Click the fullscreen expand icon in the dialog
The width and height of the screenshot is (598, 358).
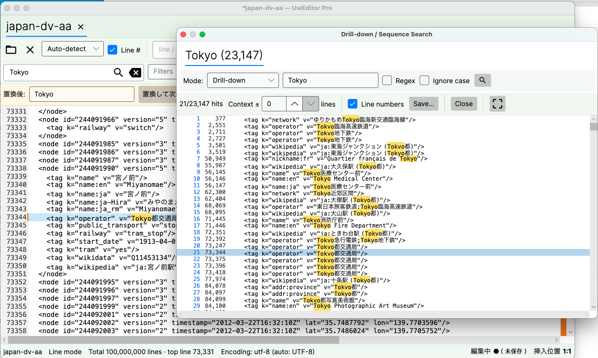coord(498,104)
